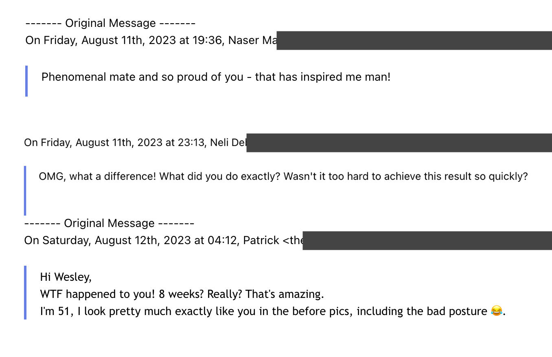Click the redacted block after Neli's name
The width and height of the screenshot is (552, 357).
399,143
